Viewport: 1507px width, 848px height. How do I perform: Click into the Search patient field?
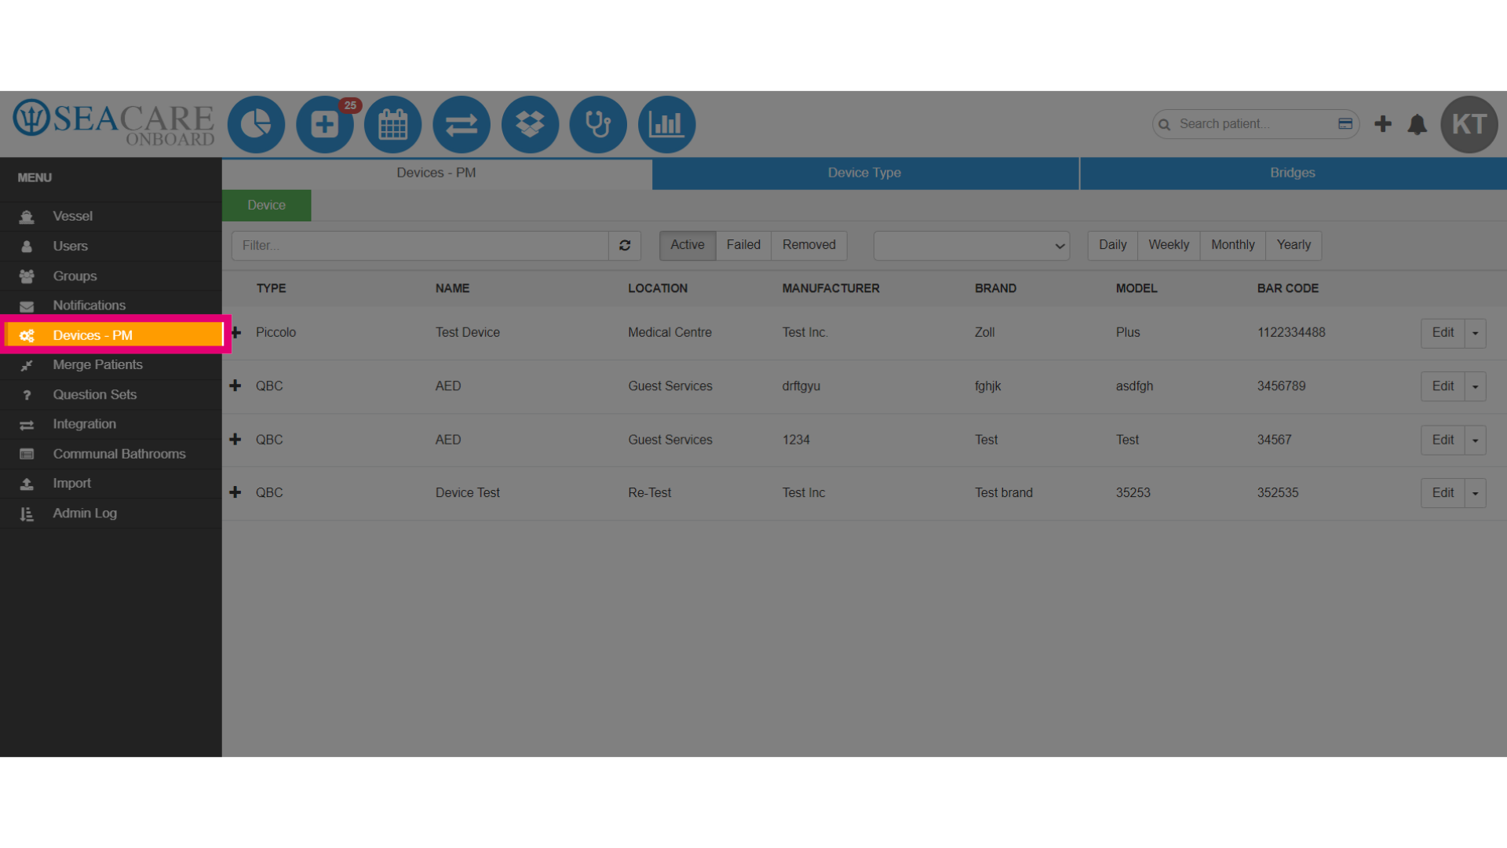1254,124
